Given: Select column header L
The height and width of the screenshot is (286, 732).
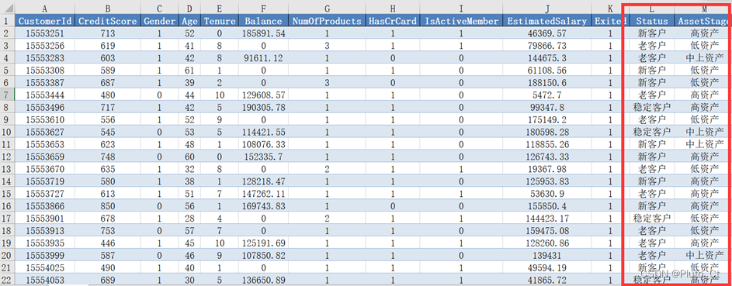Looking at the screenshot, I should (x=652, y=8).
